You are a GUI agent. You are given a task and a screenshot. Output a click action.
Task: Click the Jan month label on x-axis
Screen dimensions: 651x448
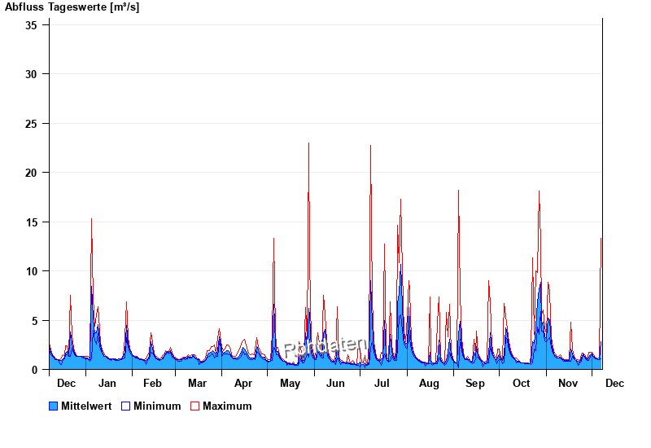pyautogui.click(x=107, y=384)
